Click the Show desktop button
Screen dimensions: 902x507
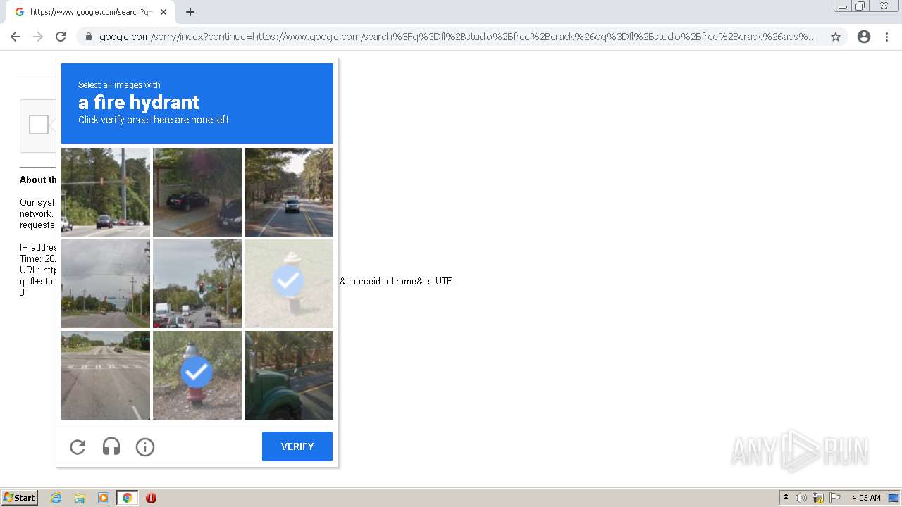[895, 498]
